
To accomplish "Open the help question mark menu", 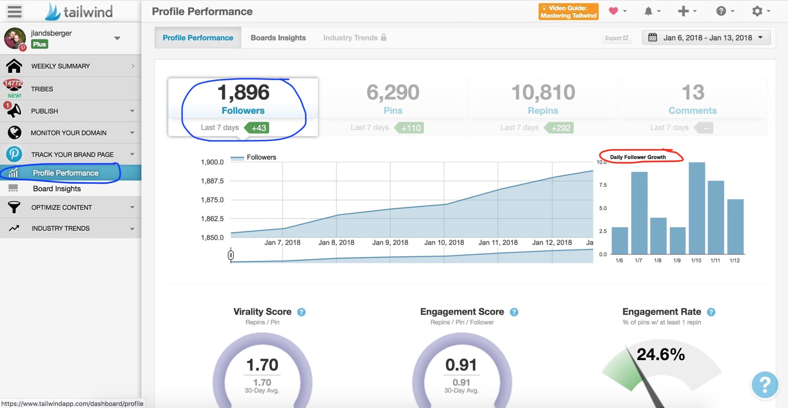I will (725, 11).
